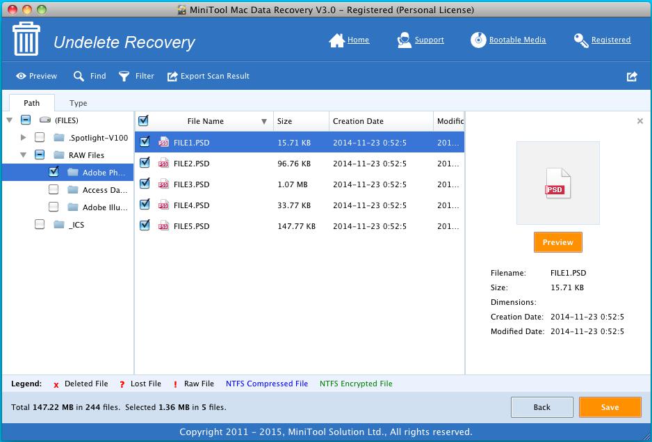Click the PSD icon of FILE3.PSD
The image size is (652, 442).
pyautogui.click(x=163, y=184)
